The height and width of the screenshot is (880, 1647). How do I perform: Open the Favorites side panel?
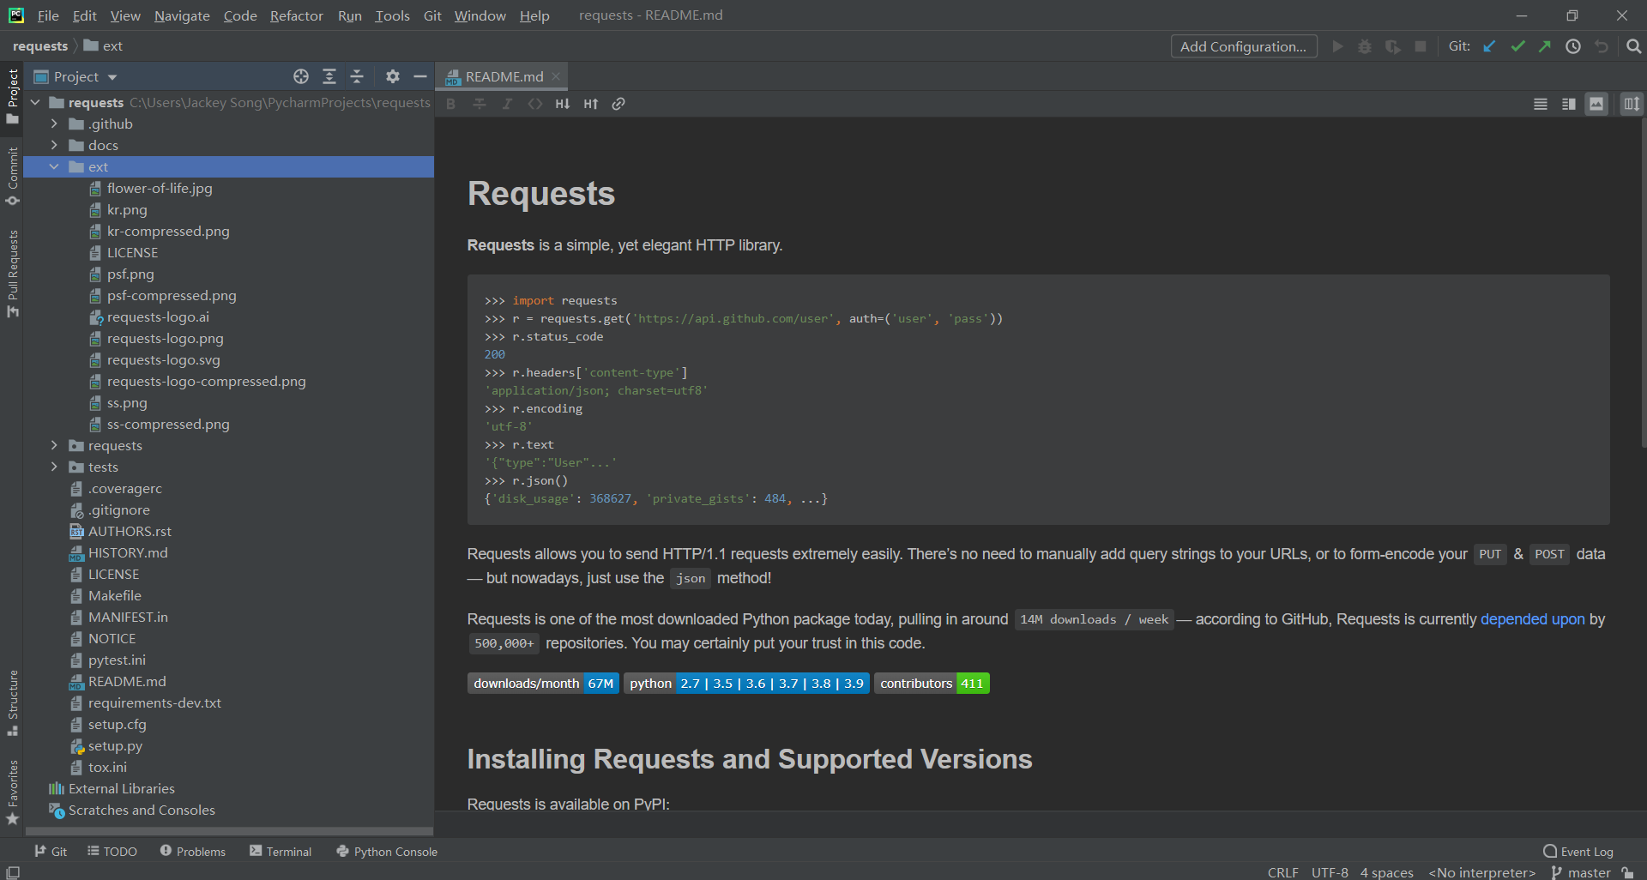pos(12,792)
